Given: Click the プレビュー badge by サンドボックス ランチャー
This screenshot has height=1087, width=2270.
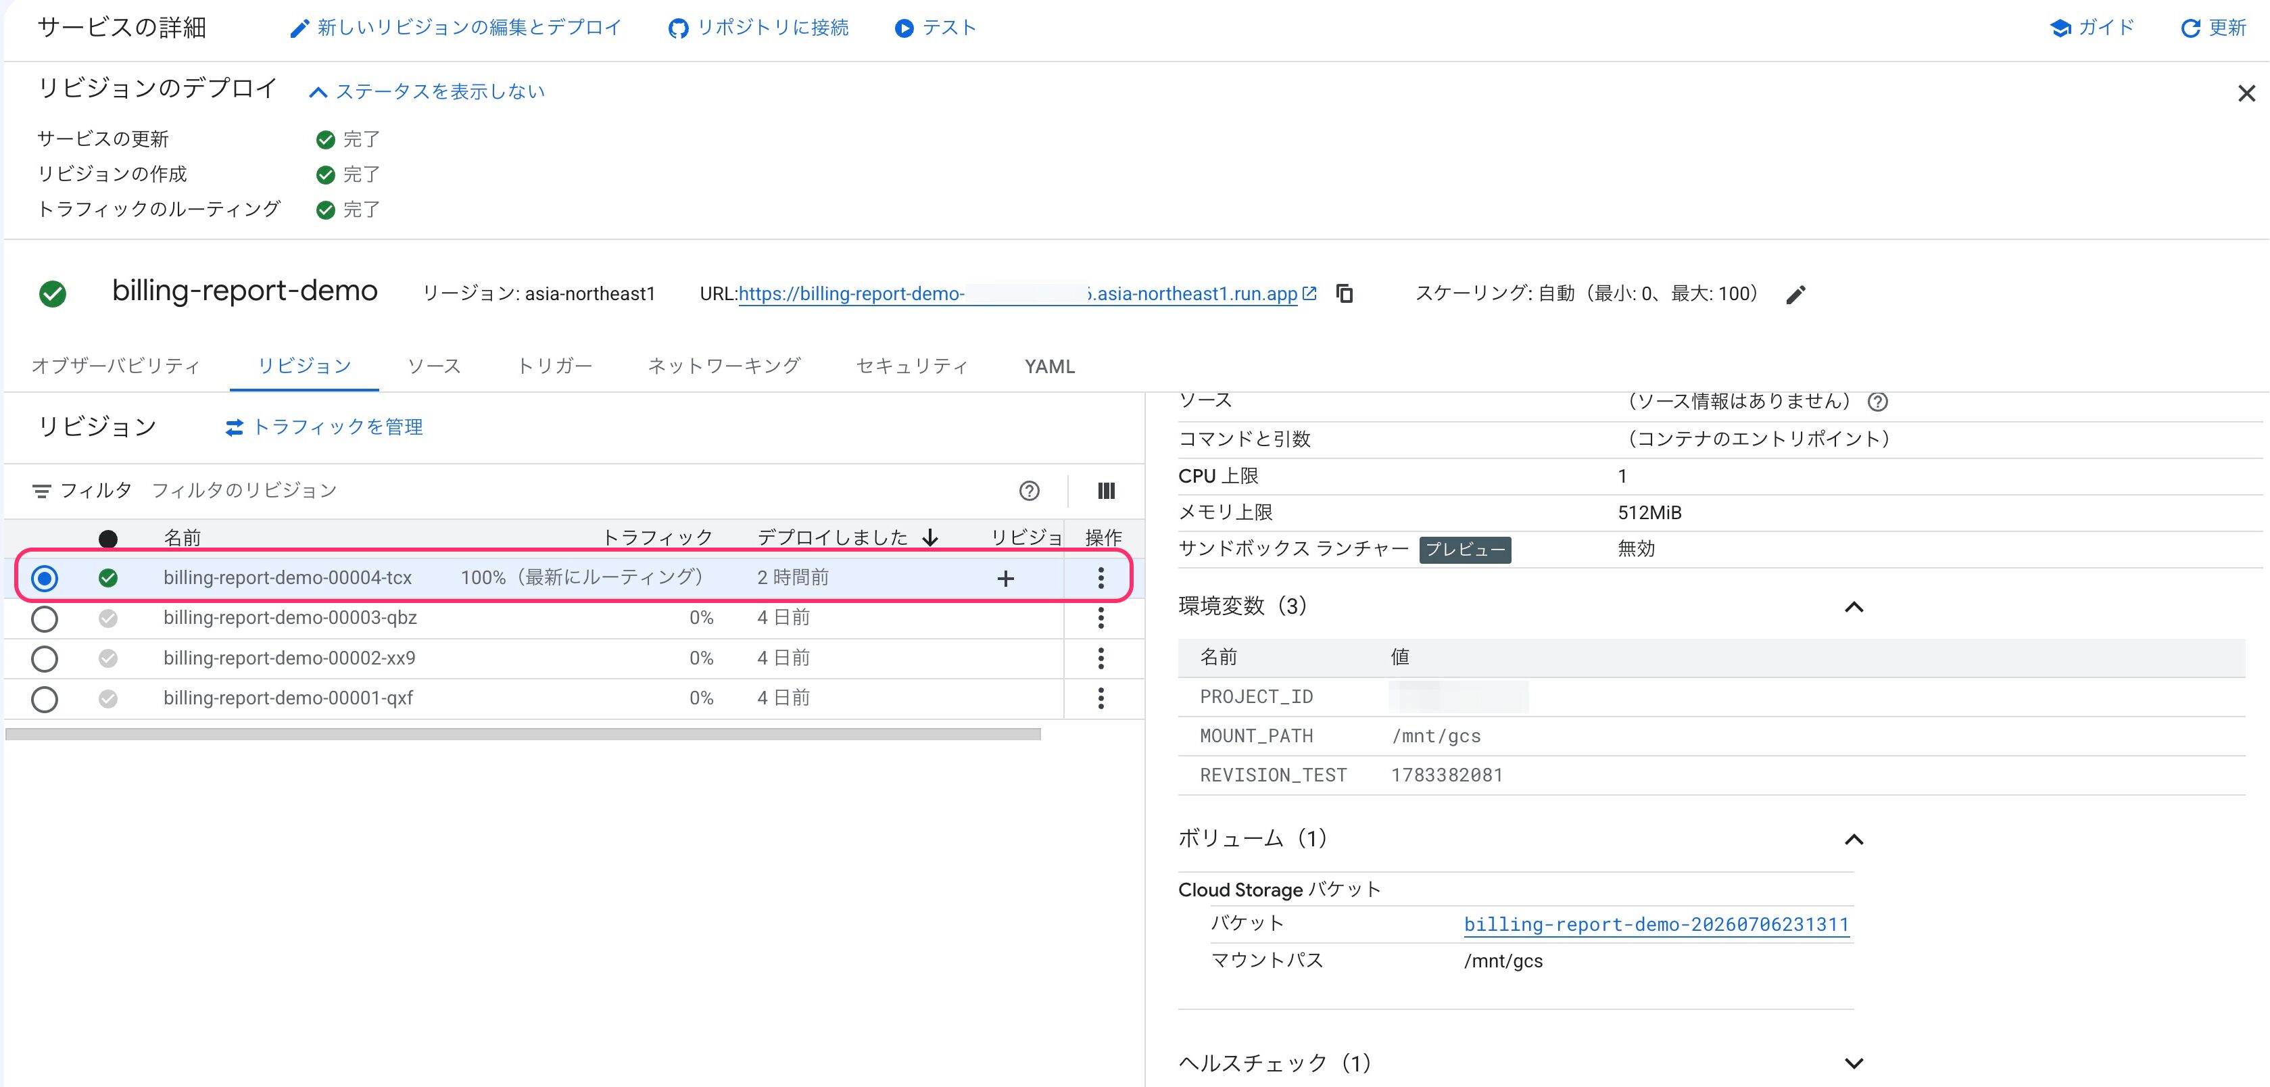Looking at the screenshot, I should click(x=1465, y=550).
